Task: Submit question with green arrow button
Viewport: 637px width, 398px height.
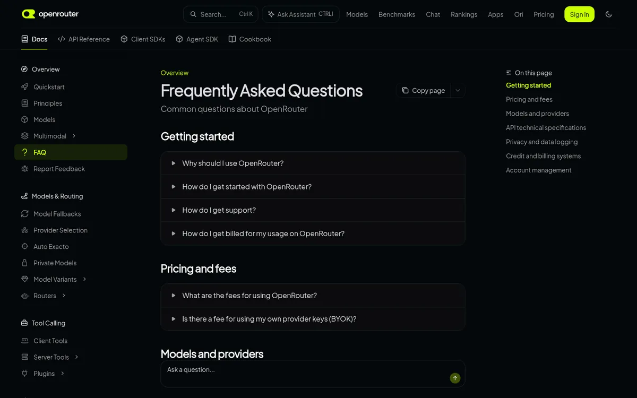Action: [x=455, y=378]
